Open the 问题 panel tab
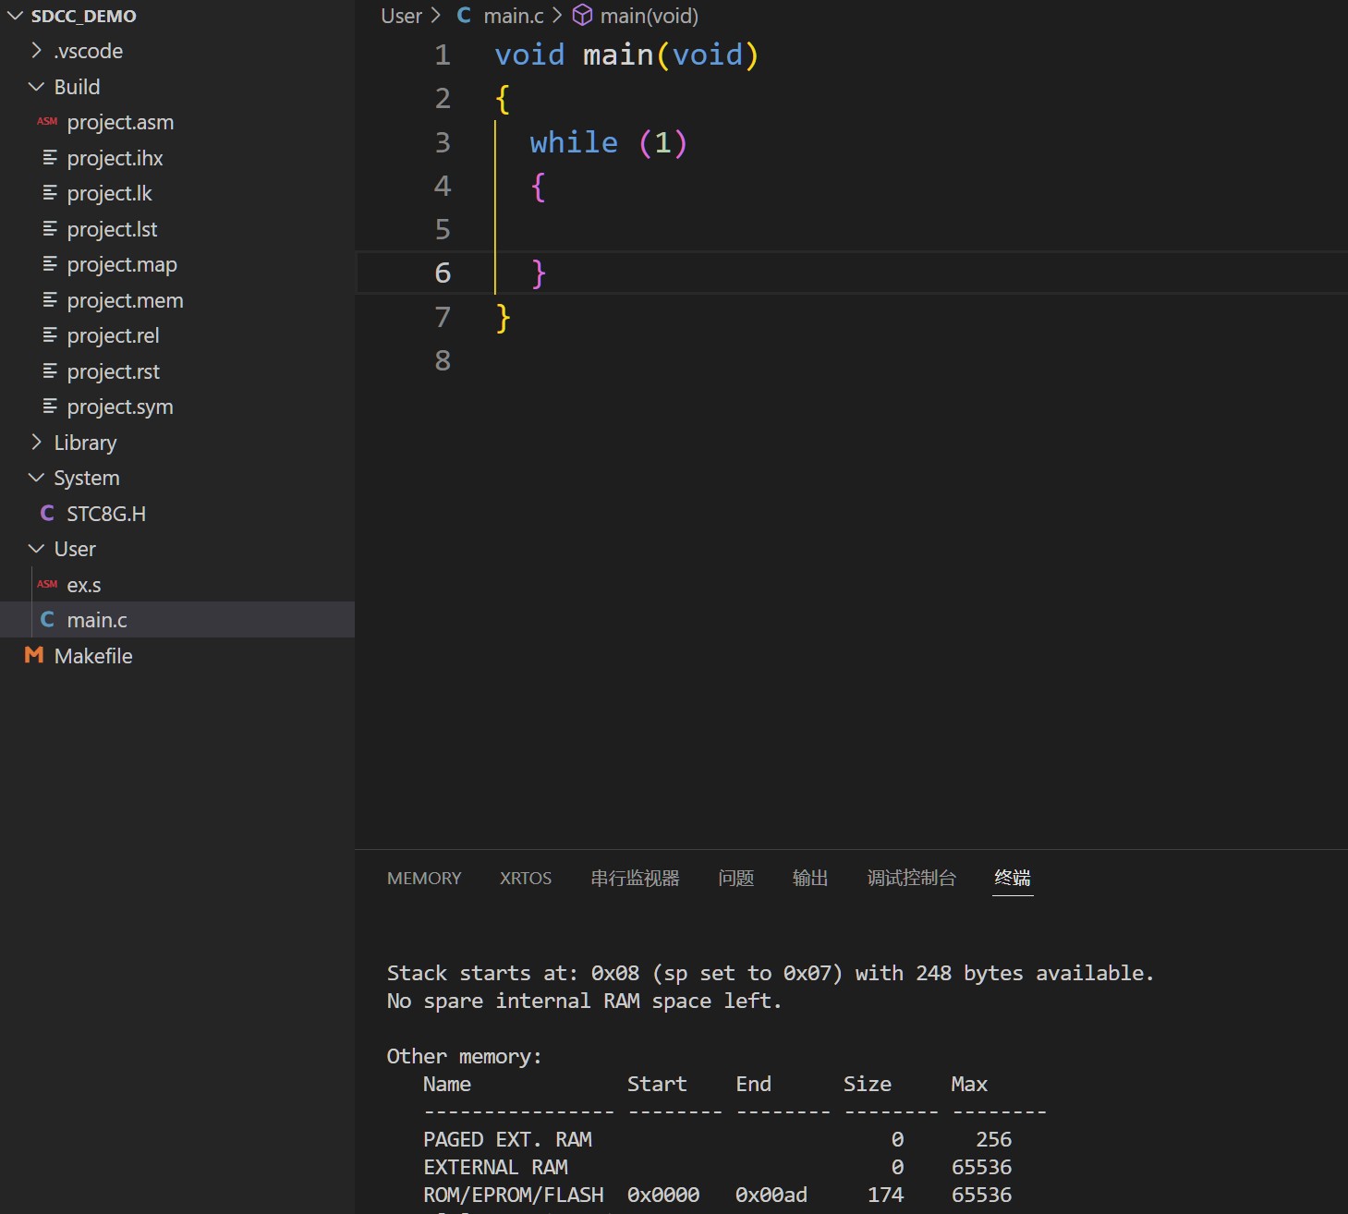 tap(736, 879)
